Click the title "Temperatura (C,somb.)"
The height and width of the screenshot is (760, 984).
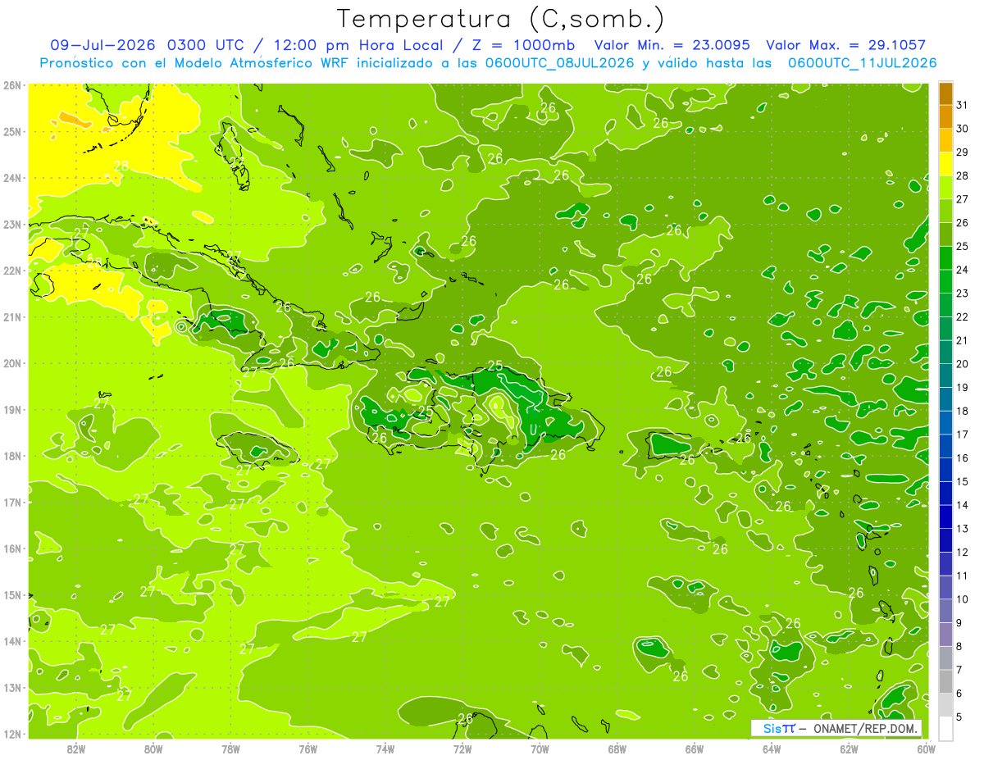point(501,19)
